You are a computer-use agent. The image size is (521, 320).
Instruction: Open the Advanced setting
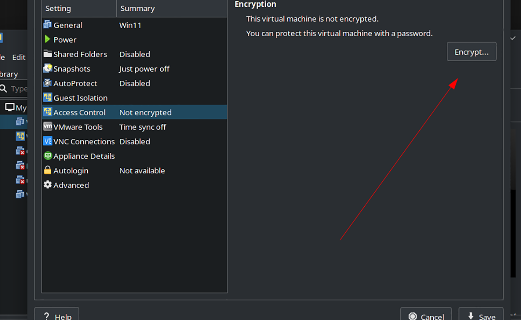coord(135,185)
